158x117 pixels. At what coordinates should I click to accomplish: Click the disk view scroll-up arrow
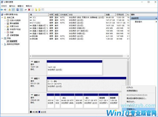point(128,60)
